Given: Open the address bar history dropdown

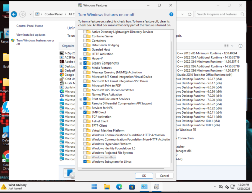Looking at the screenshot, I should pos(182,14).
